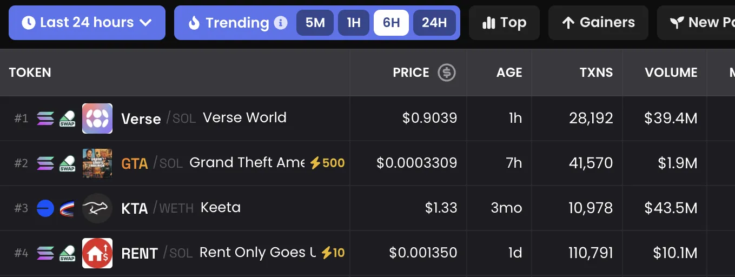This screenshot has height=277, width=735.
Task: Click the Verse token logo
Action: [x=97, y=118]
